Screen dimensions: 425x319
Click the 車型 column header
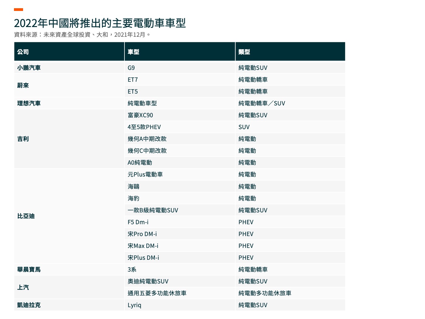pyautogui.click(x=180, y=52)
